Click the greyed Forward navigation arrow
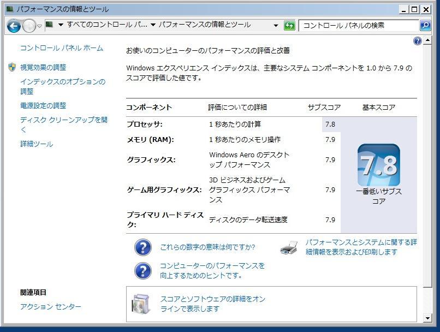Screen dimensions: 440x332 29,26
